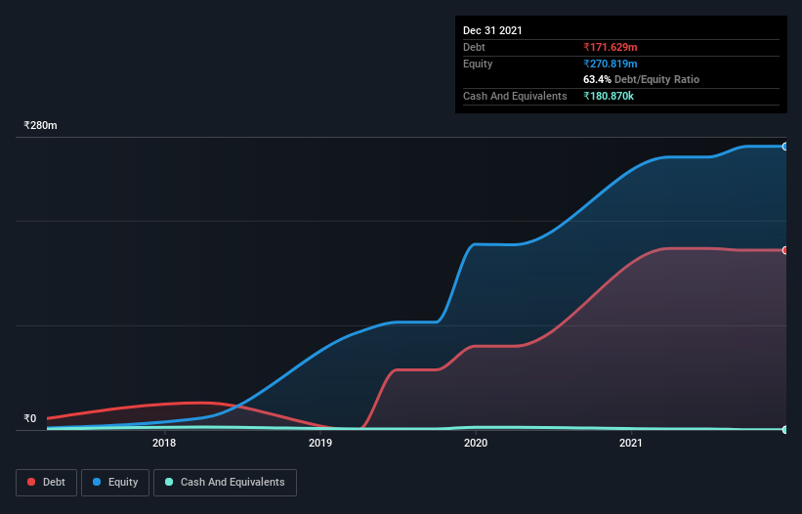
Task: Click the Cash And Equivalents endpoint marker
Action: pyautogui.click(x=785, y=430)
